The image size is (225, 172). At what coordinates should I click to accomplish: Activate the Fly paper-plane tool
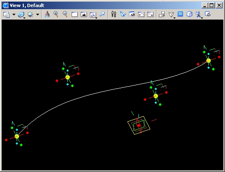[123, 14]
